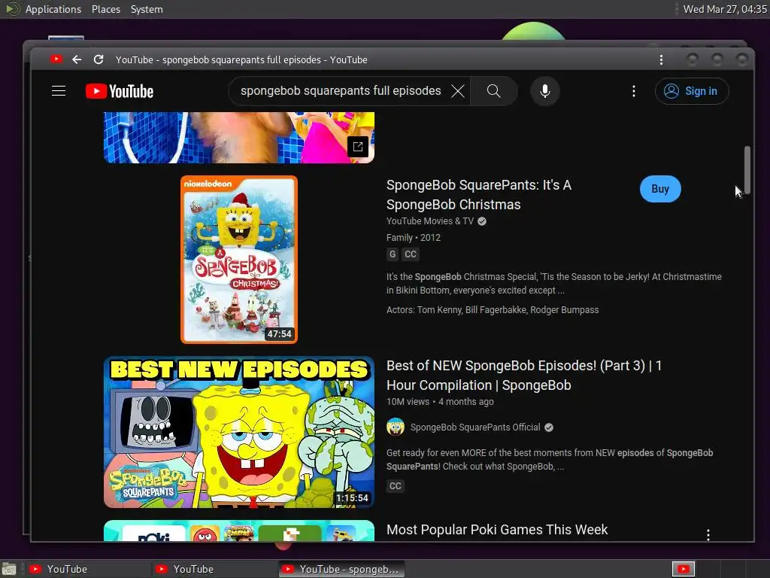
Task: Open the app window three-dot menu in title bar
Action: [661, 59]
